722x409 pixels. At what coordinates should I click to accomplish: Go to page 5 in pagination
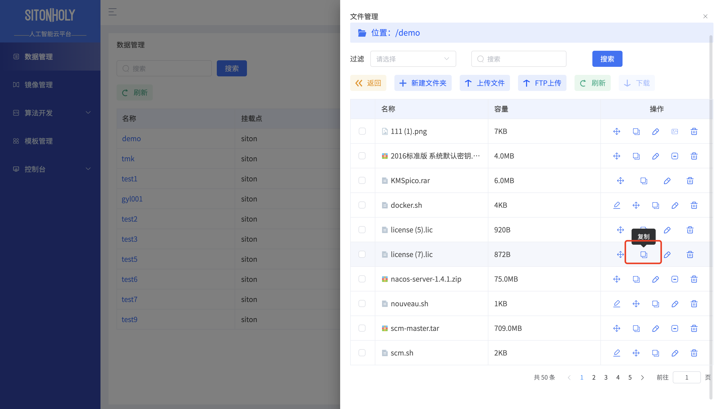click(630, 378)
